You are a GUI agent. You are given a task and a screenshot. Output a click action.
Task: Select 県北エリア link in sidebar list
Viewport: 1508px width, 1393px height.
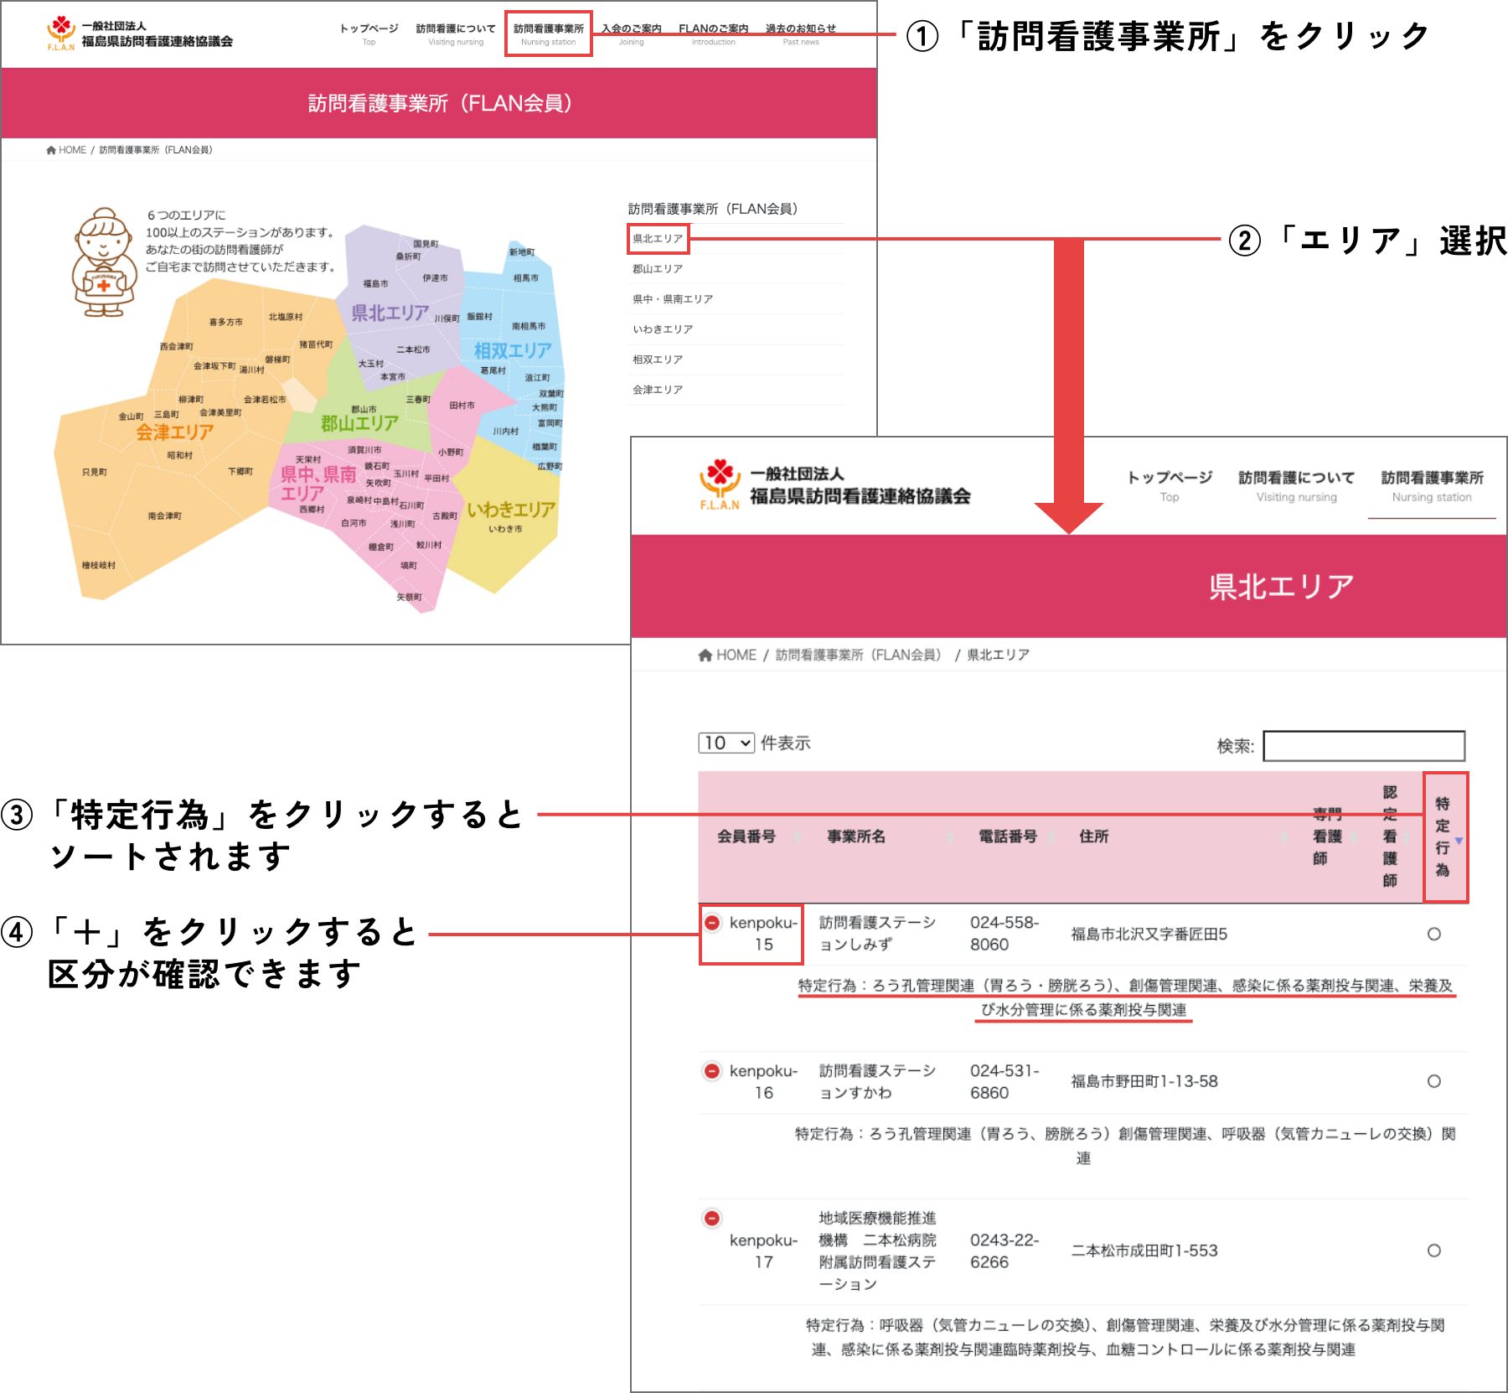(x=658, y=239)
